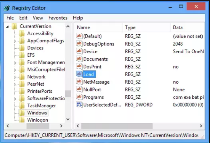210x143 pixels.
Task: Select the Windows key in the tree
Action: click(x=37, y=113)
